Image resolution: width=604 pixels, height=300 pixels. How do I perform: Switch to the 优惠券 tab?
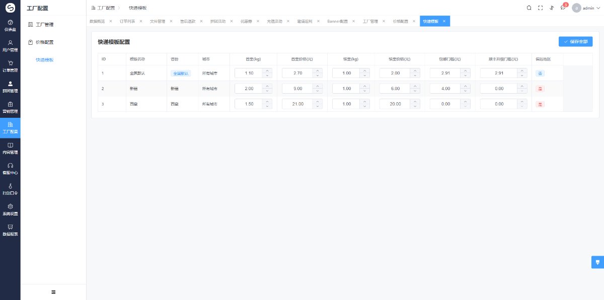tap(246, 21)
